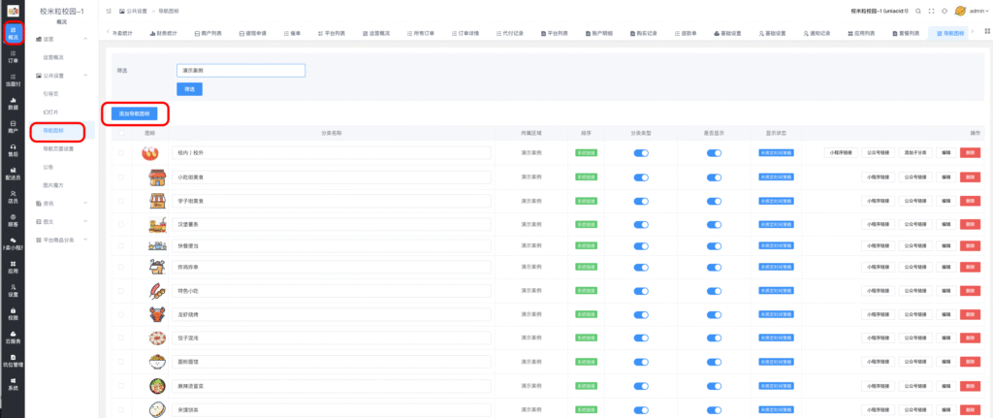Expand the 资讯 menu group
993x418 pixels.
84,203
